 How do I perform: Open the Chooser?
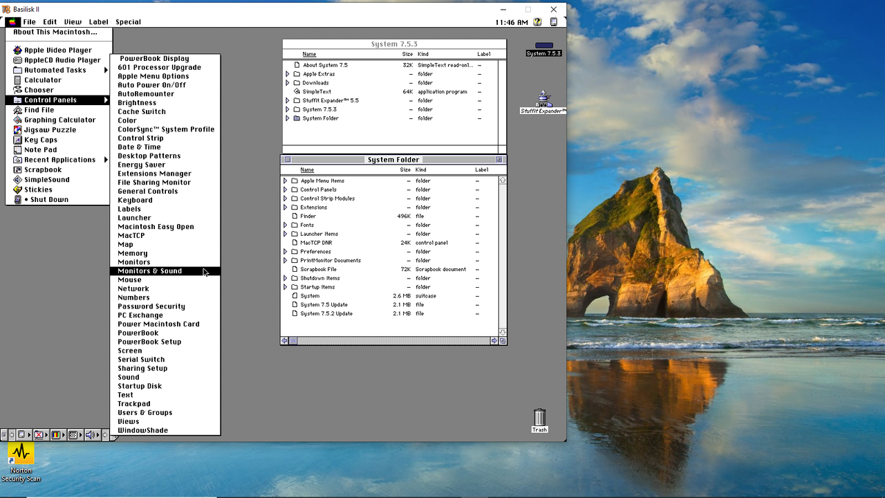pyautogui.click(x=58, y=90)
